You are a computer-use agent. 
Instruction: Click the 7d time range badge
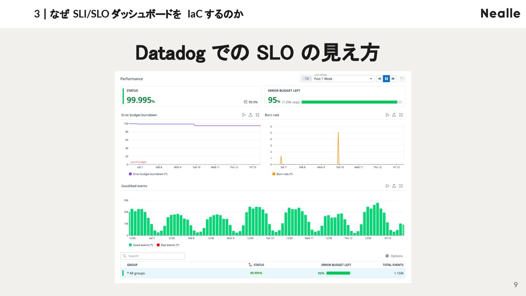coord(307,79)
